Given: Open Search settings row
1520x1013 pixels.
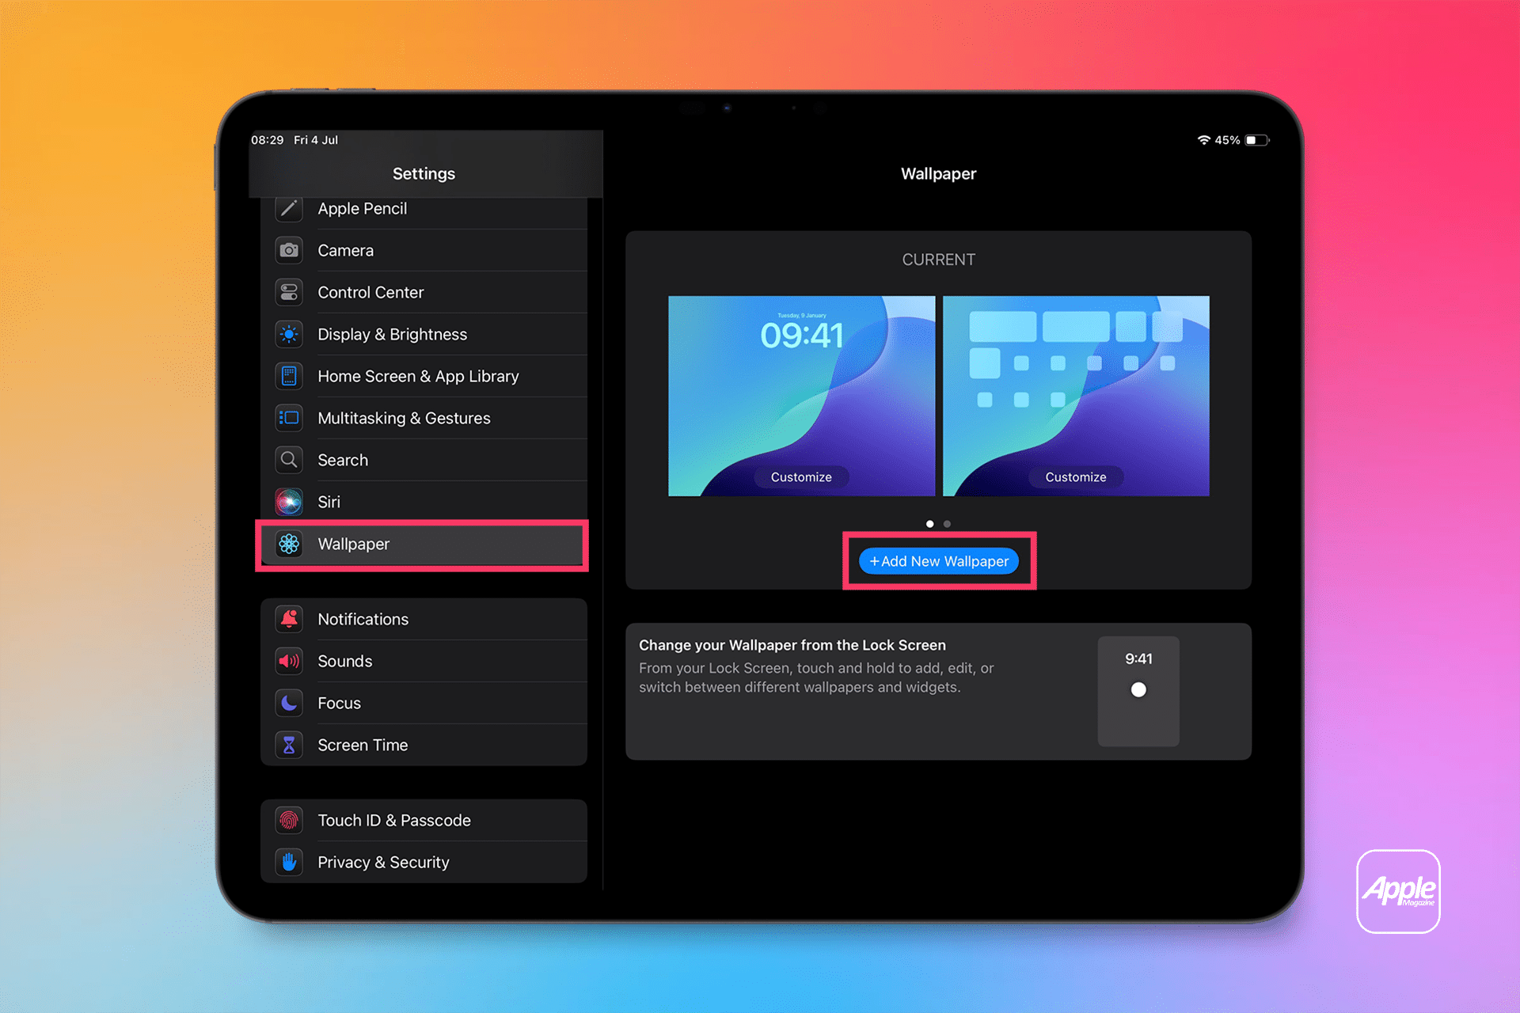Looking at the screenshot, I should click(424, 460).
